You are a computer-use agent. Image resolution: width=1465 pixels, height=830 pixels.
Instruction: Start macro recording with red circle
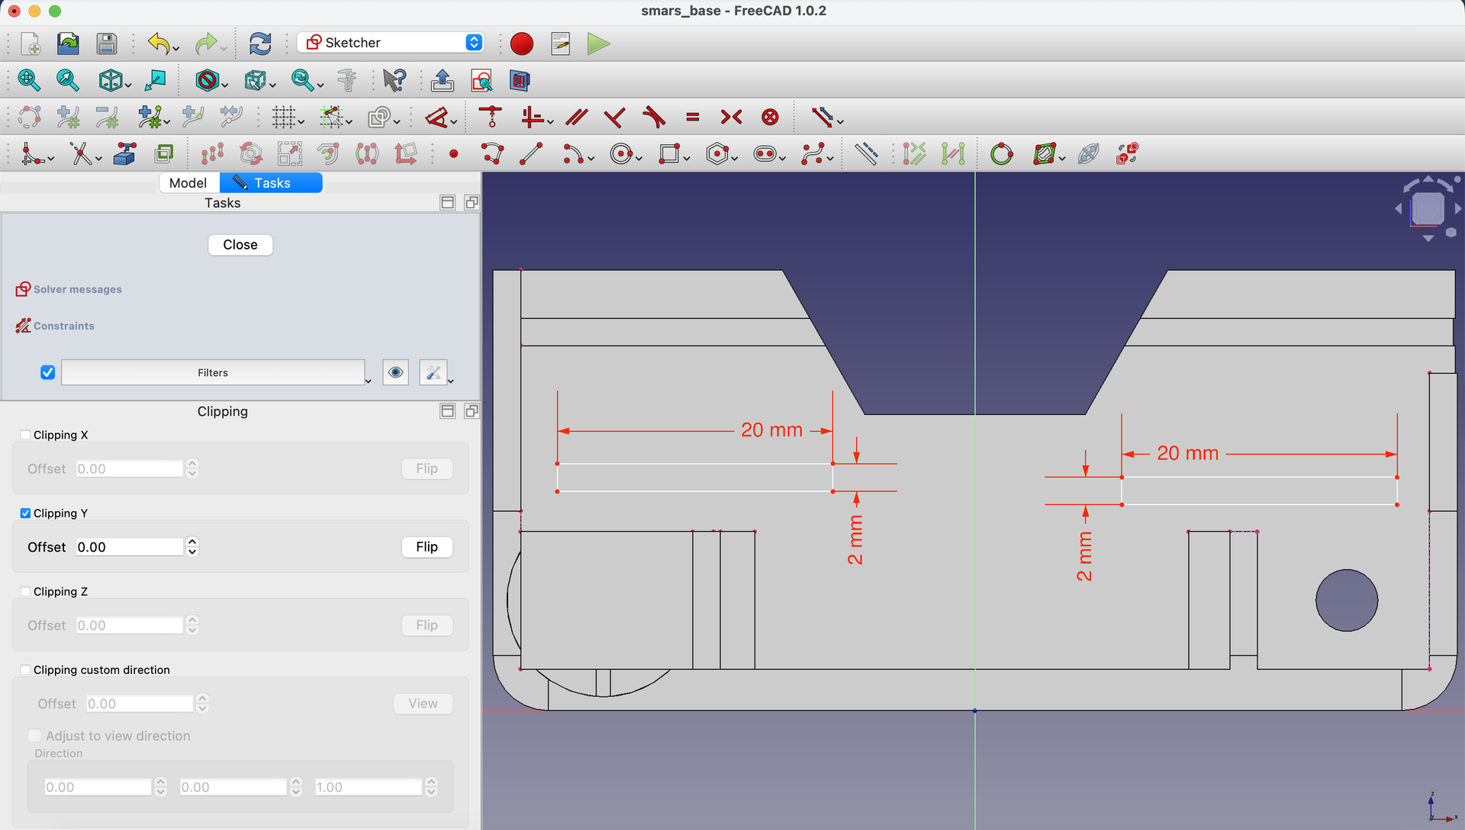(x=522, y=43)
